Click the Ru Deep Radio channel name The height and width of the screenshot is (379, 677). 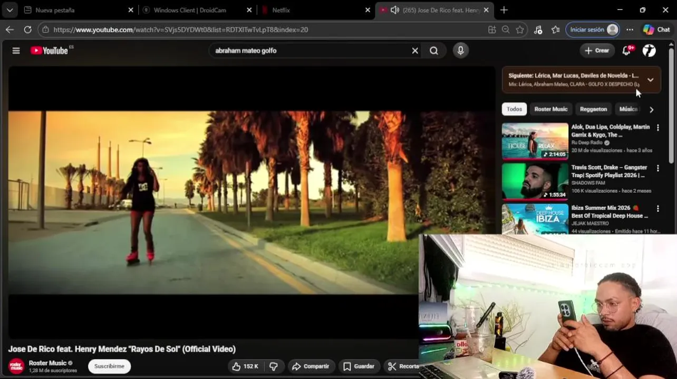(x=587, y=143)
